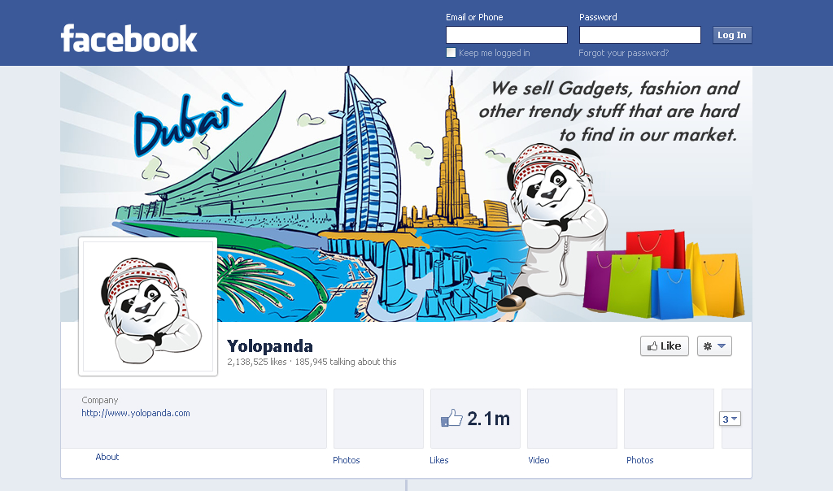Image resolution: width=833 pixels, height=491 pixels.
Task: Toggle Keep me logged in checkbox
Action: point(451,53)
